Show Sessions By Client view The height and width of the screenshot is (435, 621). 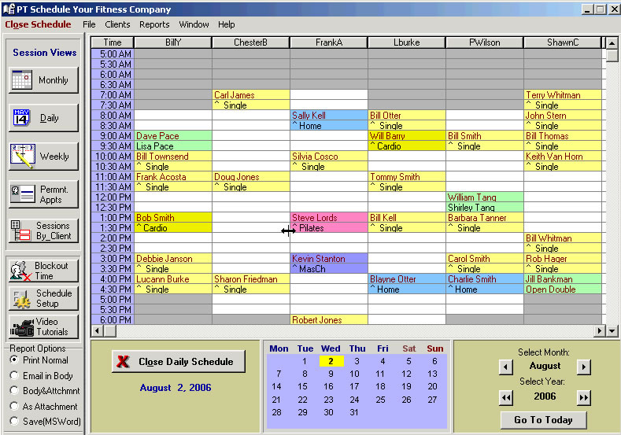pyautogui.click(x=44, y=230)
